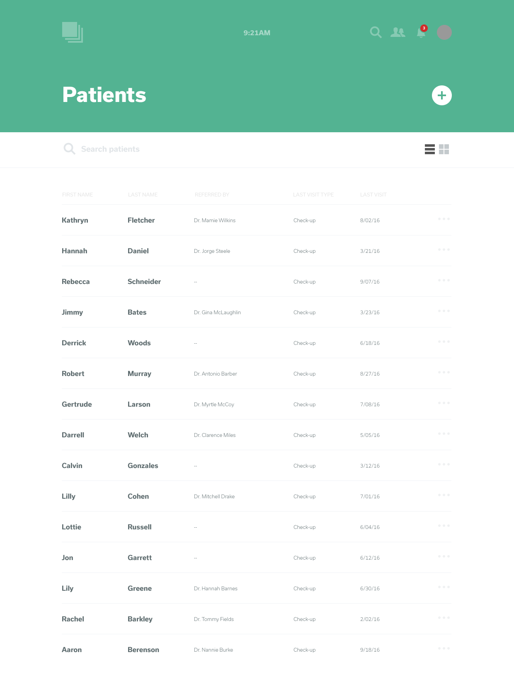Expand row menu for Aaron Berenson
Viewport: 514px width, 684px height.
[444, 648]
